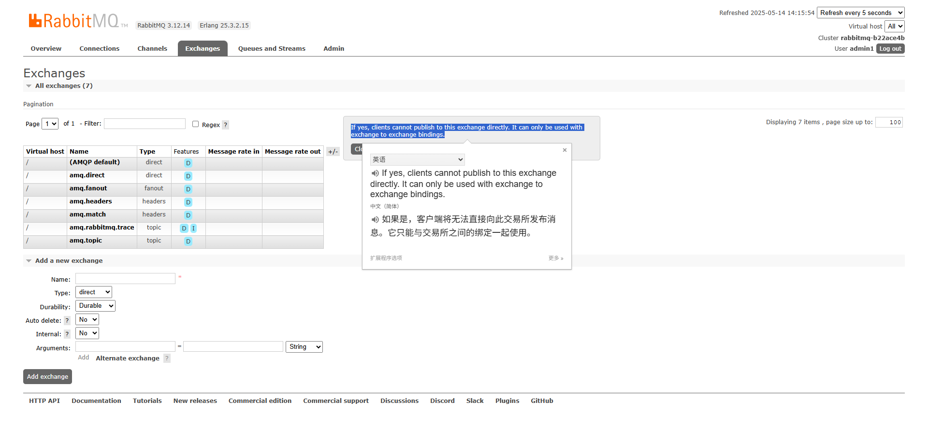The width and height of the screenshot is (928, 444).
Task: Open the Auto delete help icon
Action: coord(67,320)
